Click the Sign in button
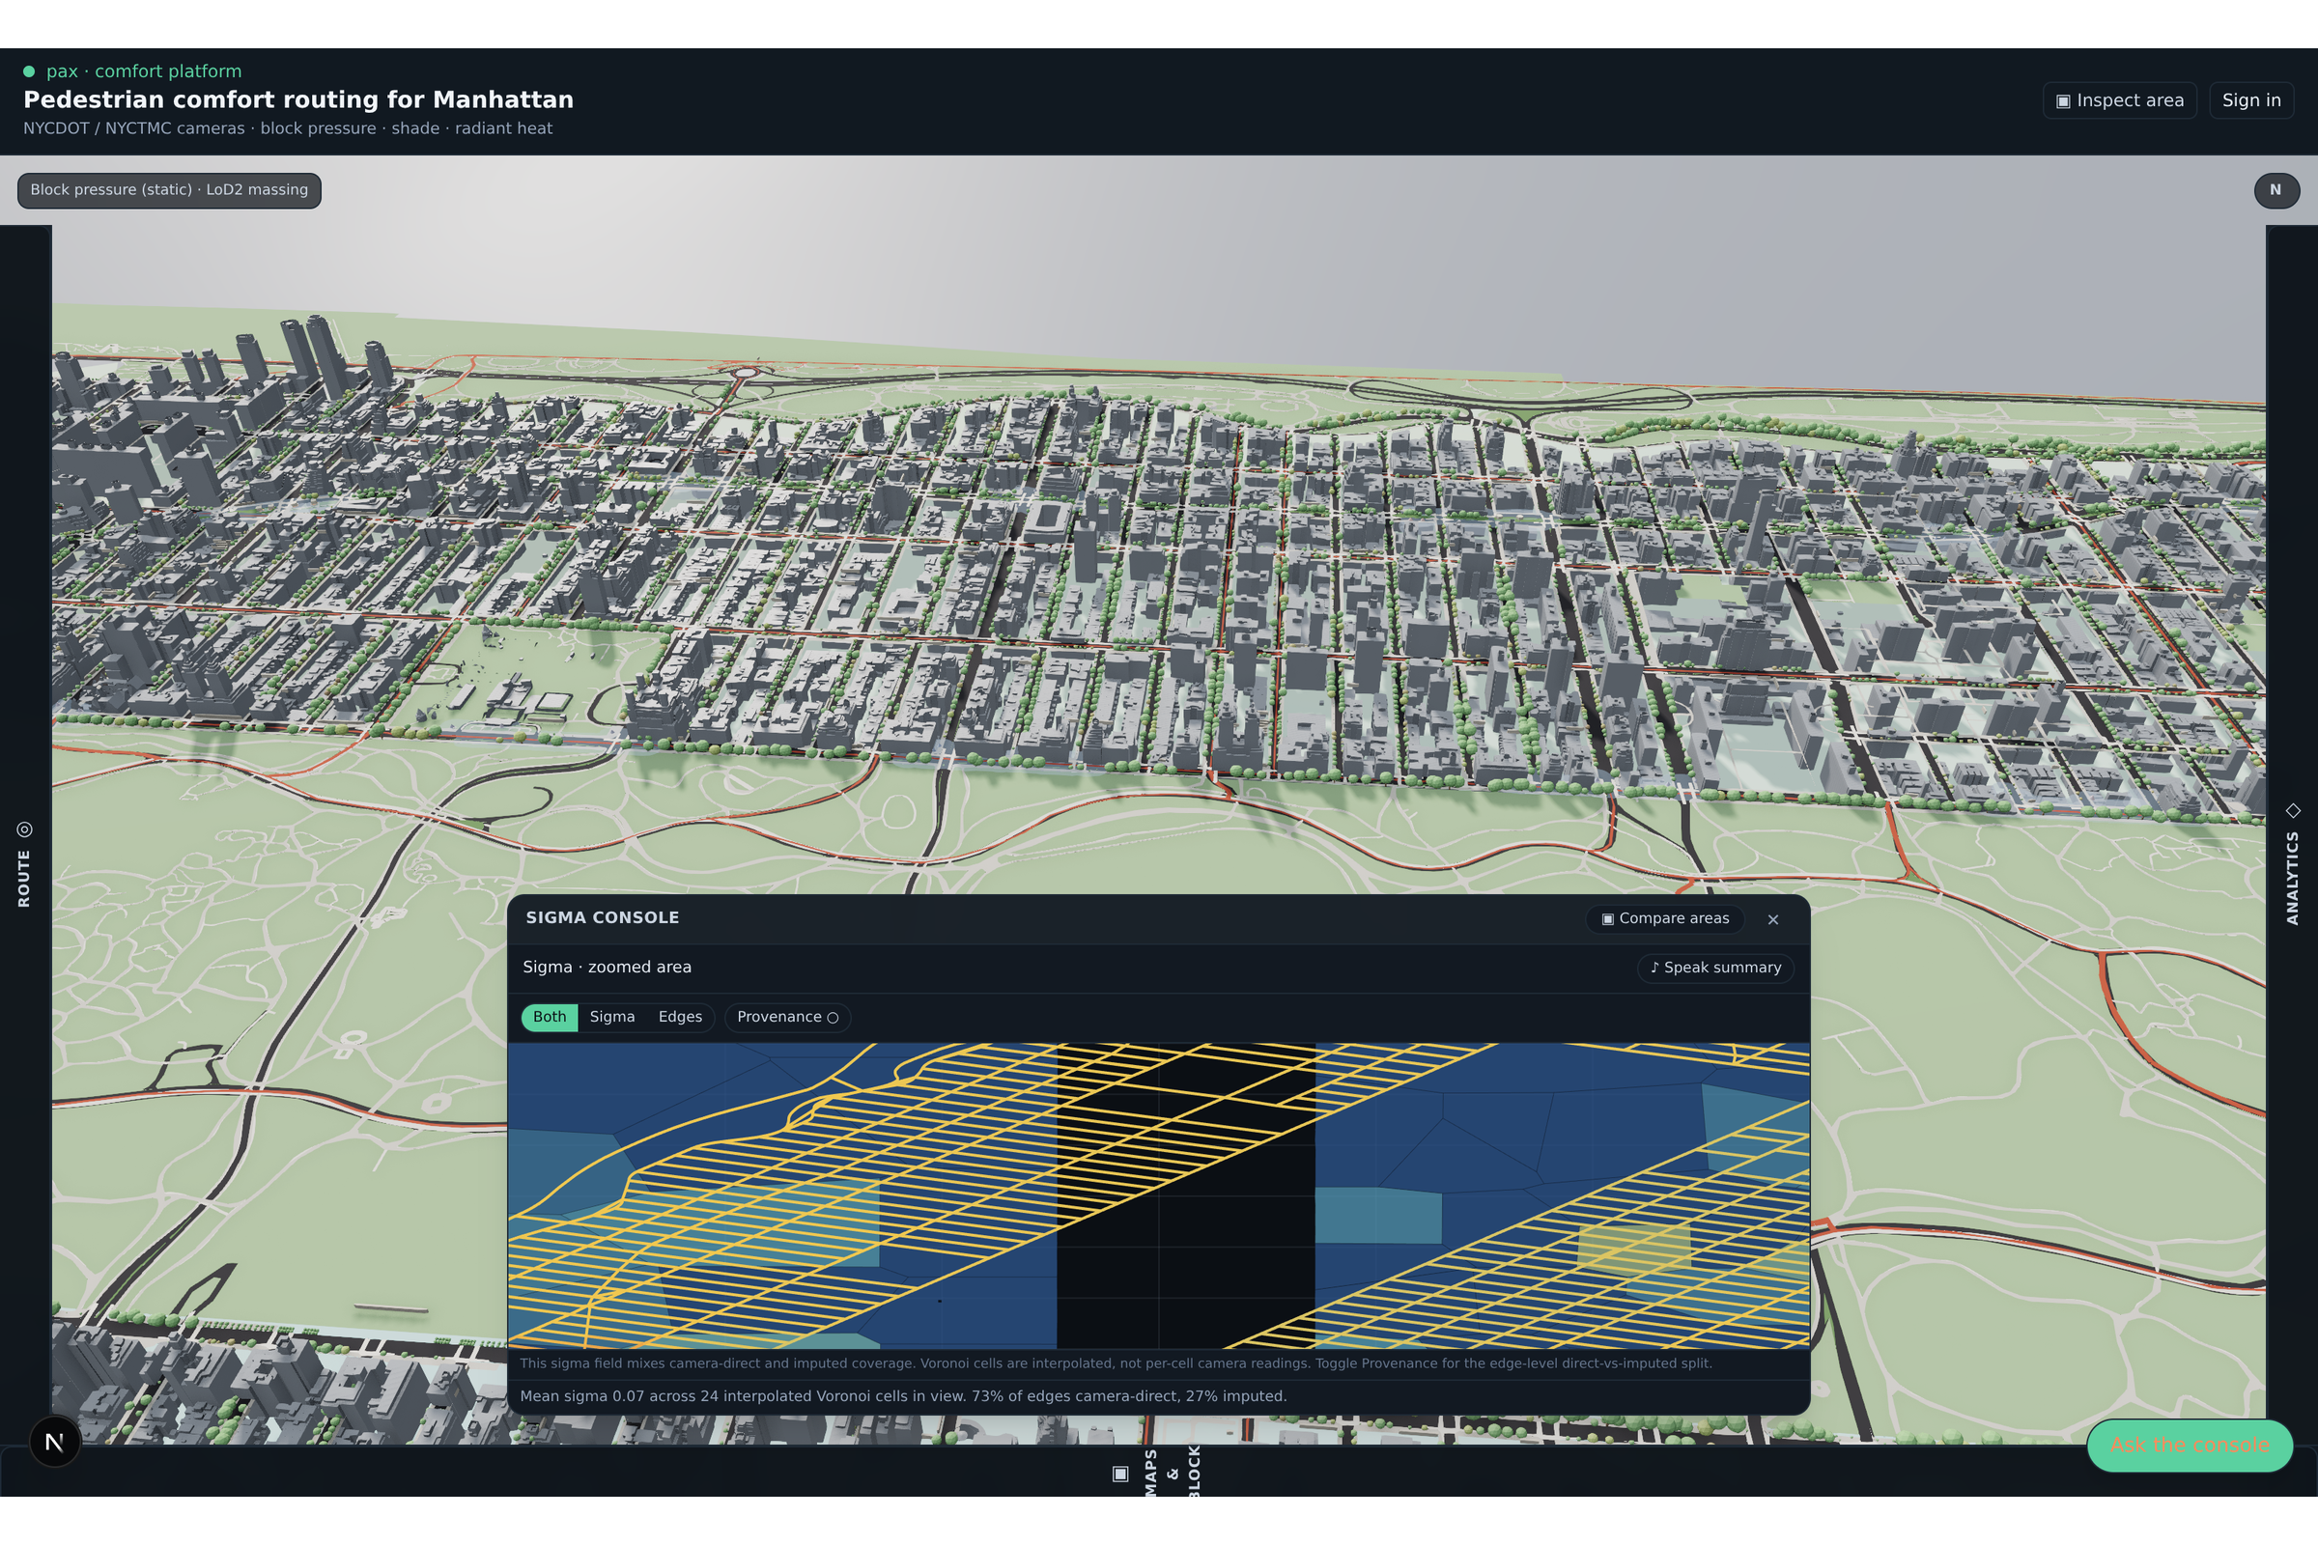The height and width of the screenshot is (1545, 2318). click(x=2251, y=100)
